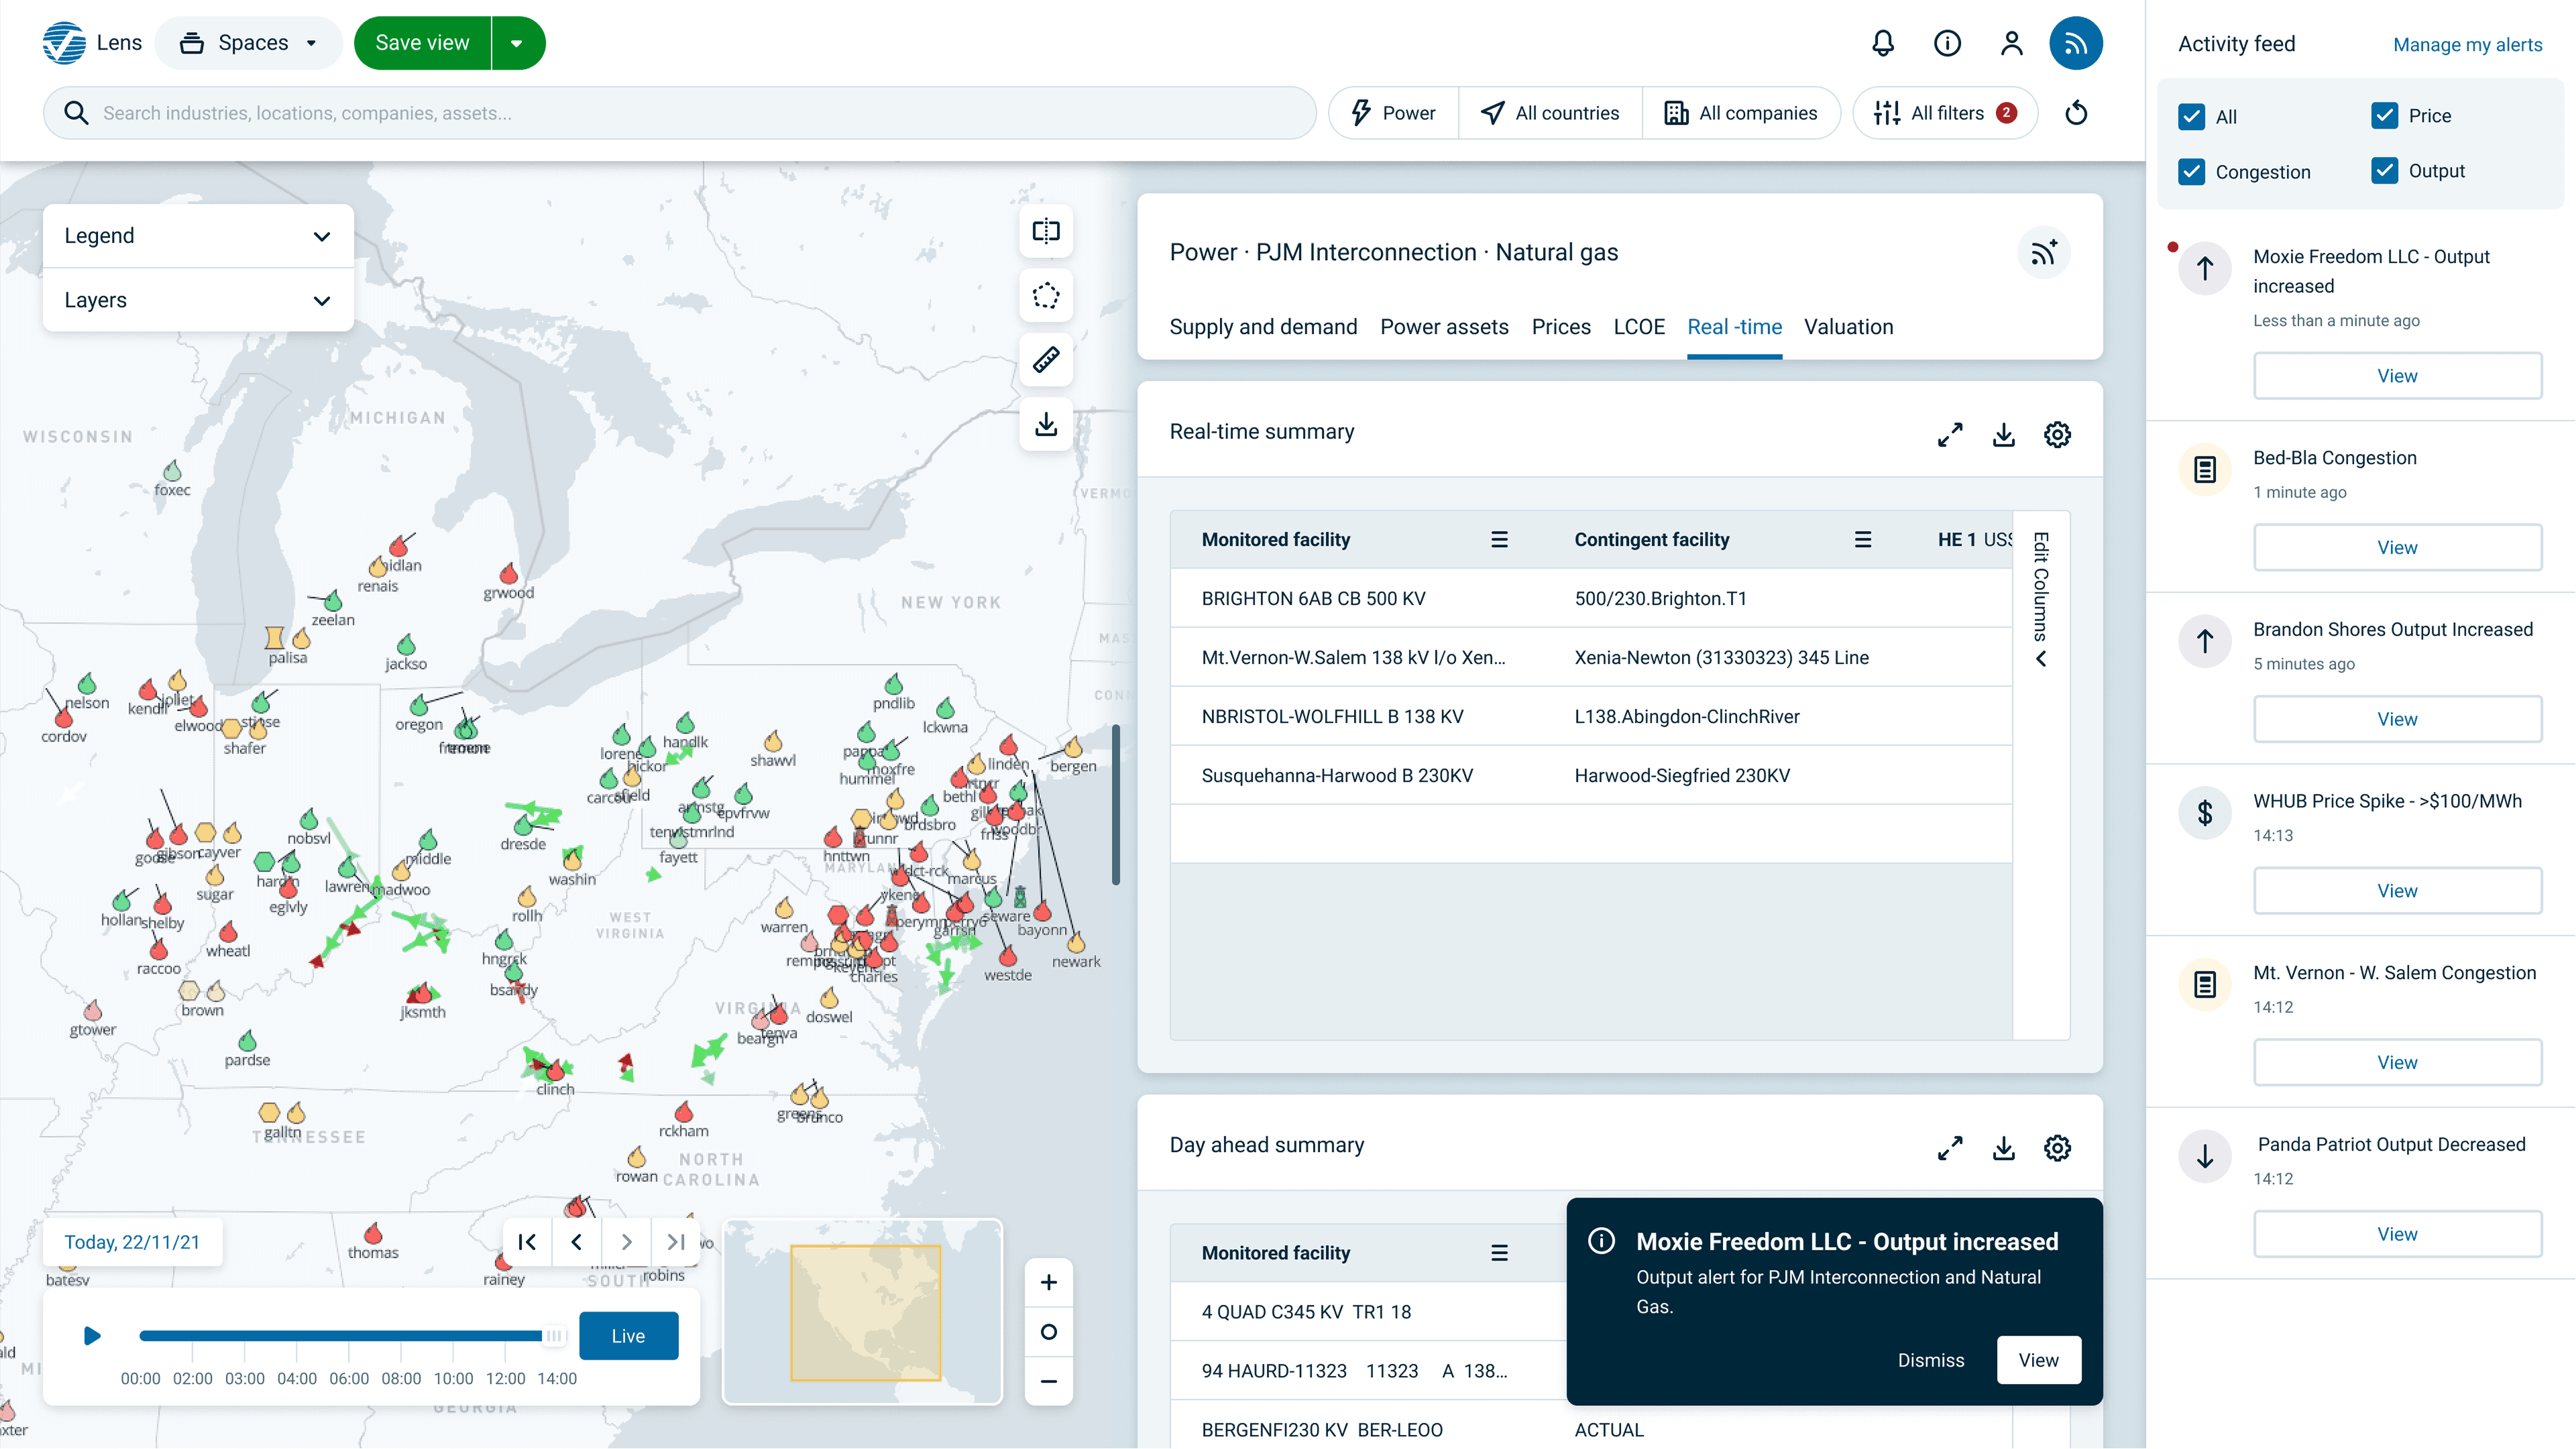2576x1449 pixels.
Task: Click the search magnifier icon
Action: pos(76,113)
